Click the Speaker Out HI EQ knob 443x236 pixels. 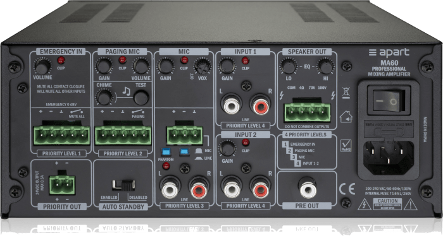(325, 66)
